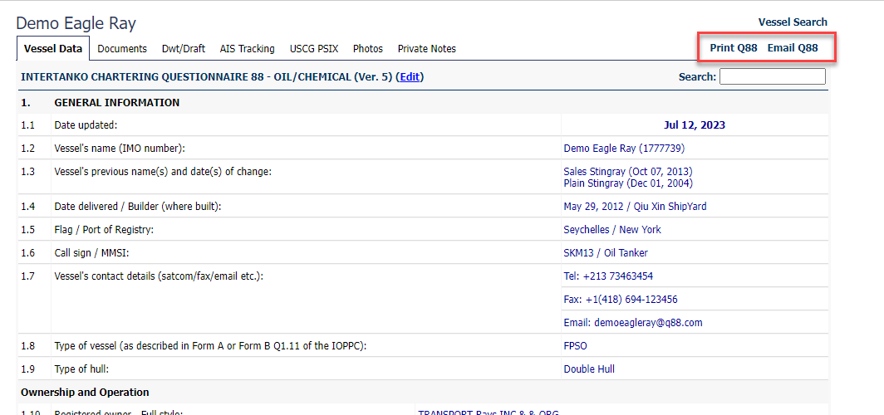884x415 pixels.
Task: Click the INTERTANKO CHARTERING QUESTIONNAIRE 88 title
Action: click(207, 76)
